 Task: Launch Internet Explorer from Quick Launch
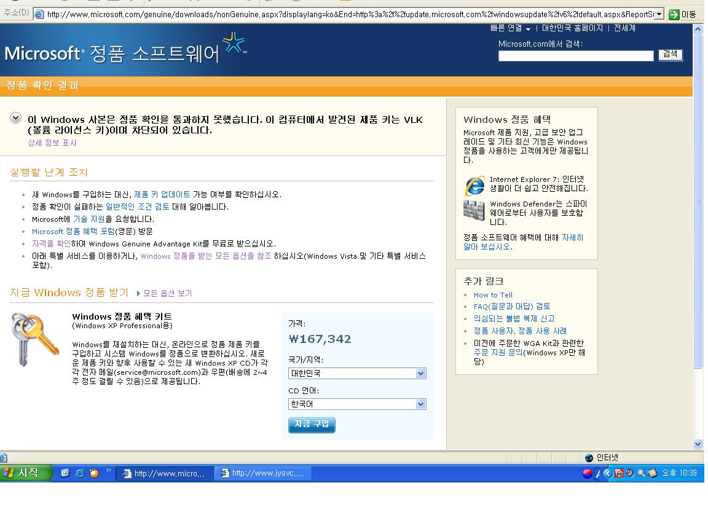tap(79, 473)
